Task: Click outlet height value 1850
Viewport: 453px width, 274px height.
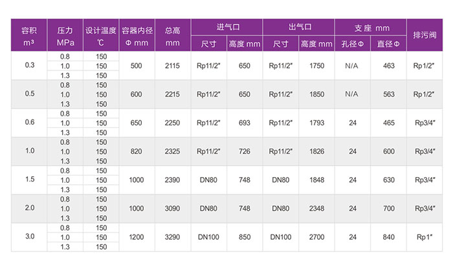Action: 316,94
